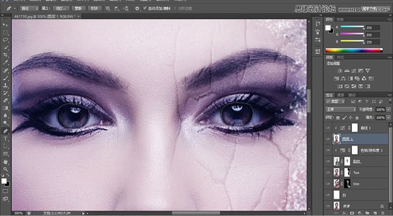Create a new layer icon
The image size is (393, 216).
pos(375,213)
